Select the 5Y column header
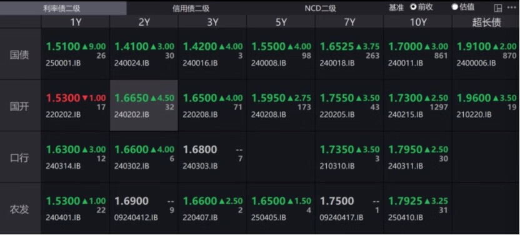 (x=281, y=22)
